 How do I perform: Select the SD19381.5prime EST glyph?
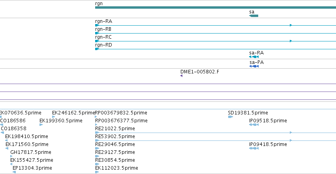click(x=231, y=117)
